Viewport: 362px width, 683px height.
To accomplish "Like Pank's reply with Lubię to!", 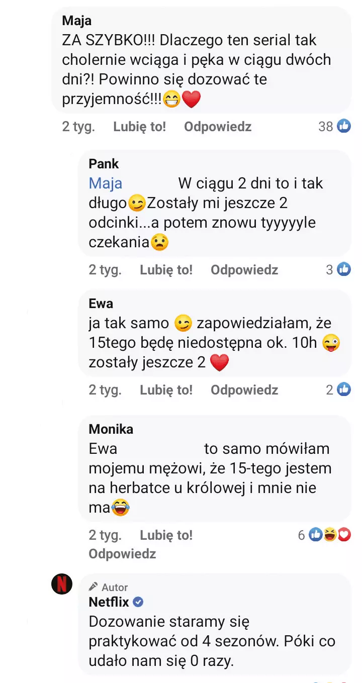I will pos(166,270).
